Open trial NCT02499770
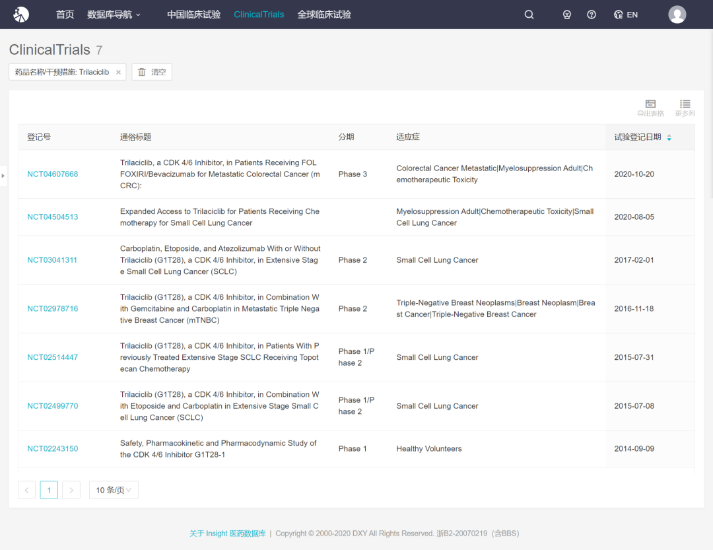The height and width of the screenshot is (550, 713). point(53,406)
